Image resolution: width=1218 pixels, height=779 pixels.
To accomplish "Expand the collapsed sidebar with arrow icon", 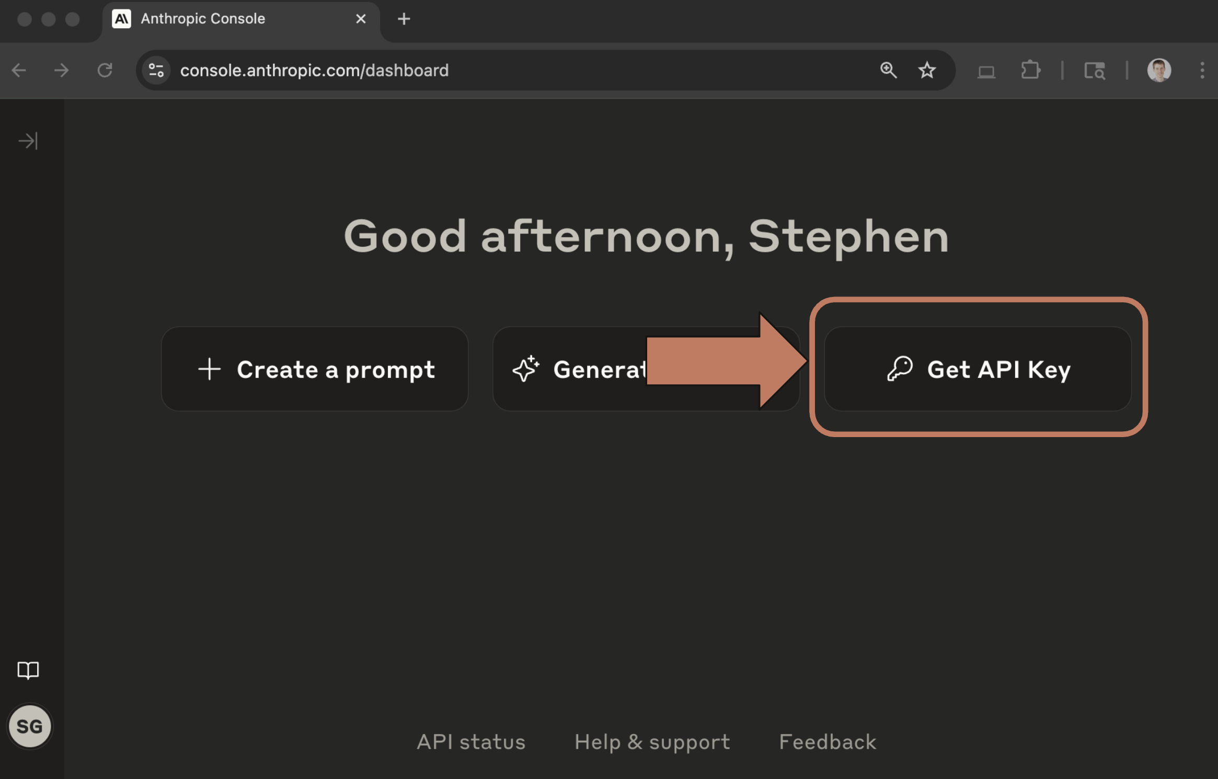I will click(x=28, y=141).
